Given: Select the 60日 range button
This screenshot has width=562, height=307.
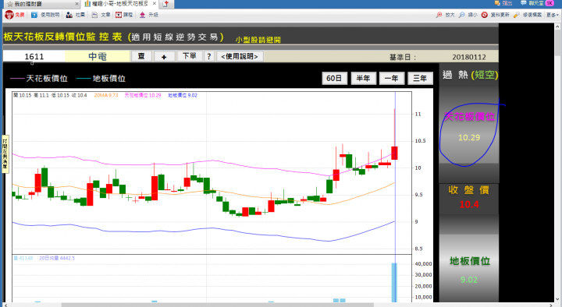Looking at the screenshot, I should (334, 79).
